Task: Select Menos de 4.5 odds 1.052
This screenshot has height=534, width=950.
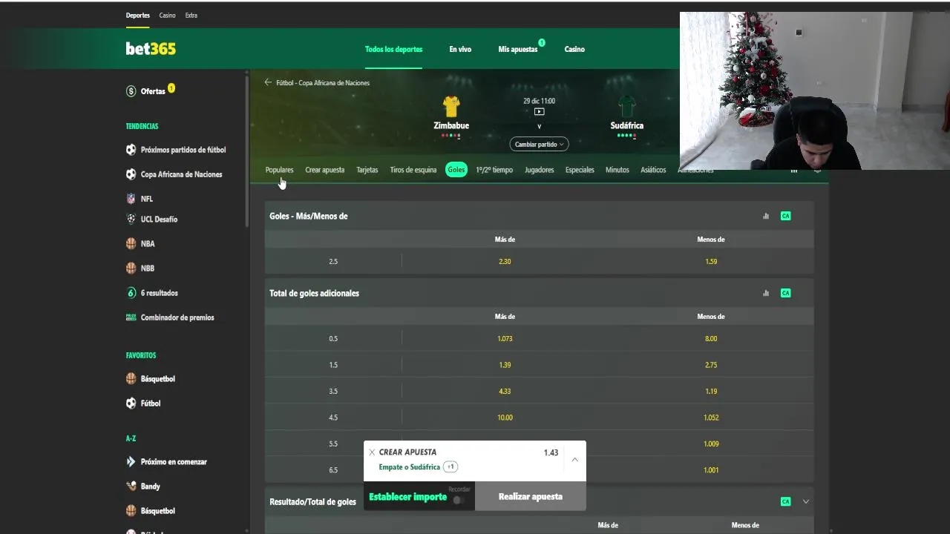Action: pyautogui.click(x=711, y=418)
